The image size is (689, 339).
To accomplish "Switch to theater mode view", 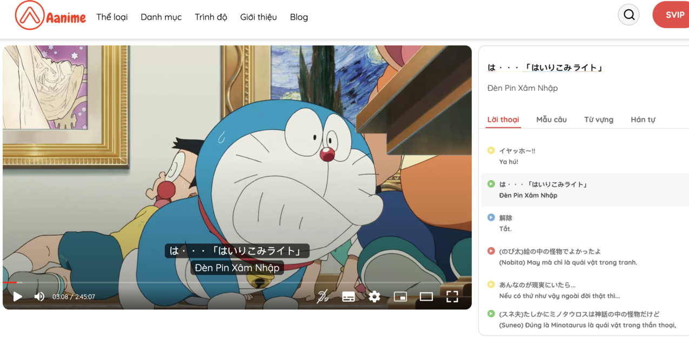I will pos(427,296).
